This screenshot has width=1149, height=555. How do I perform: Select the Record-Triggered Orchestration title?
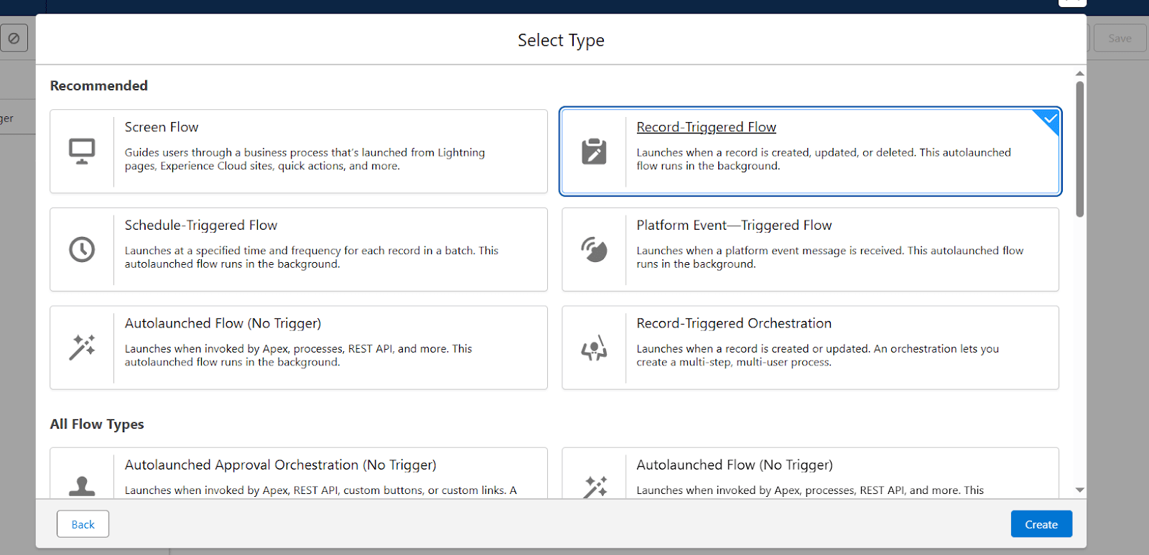pyautogui.click(x=734, y=324)
